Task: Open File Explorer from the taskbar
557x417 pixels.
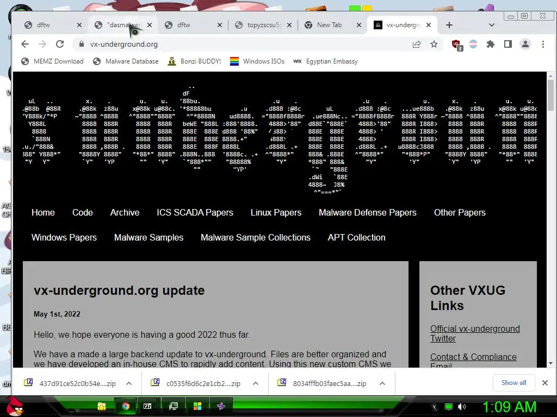Action: [102, 406]
